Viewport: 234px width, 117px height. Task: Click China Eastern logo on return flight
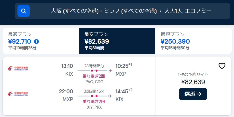pyautogui.click(x=18, y=94)
